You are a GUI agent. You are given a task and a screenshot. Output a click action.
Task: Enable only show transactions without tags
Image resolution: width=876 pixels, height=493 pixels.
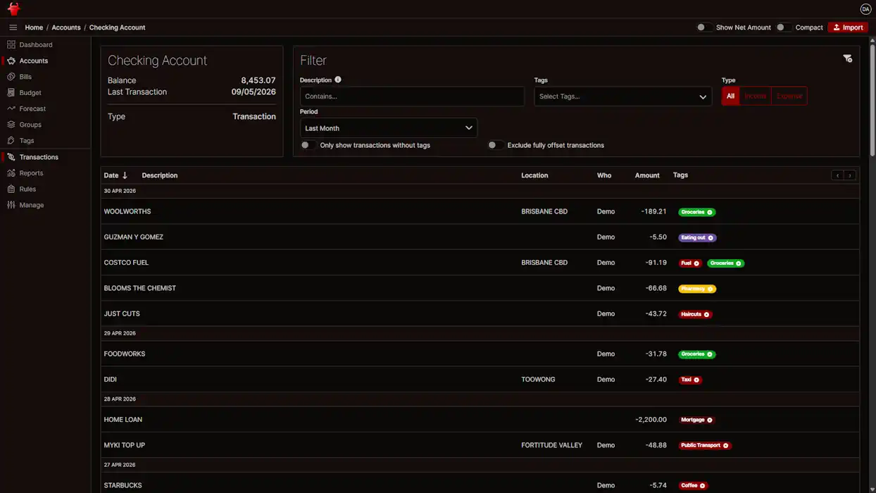[308, 145]
